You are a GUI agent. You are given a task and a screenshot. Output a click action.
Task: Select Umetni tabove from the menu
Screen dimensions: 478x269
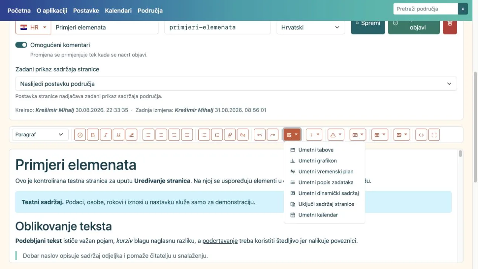pos(325,150)
